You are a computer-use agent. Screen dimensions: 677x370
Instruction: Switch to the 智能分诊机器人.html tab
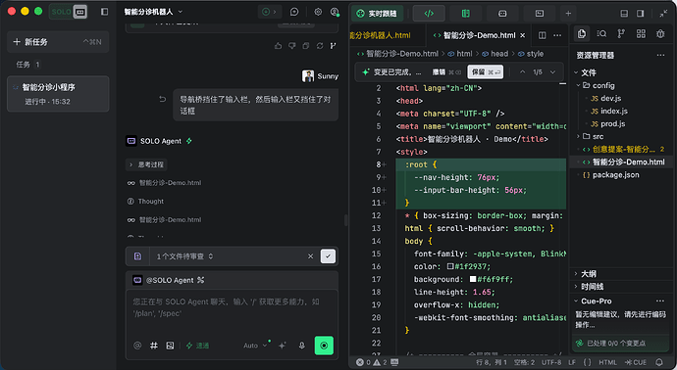pos(381,35)
